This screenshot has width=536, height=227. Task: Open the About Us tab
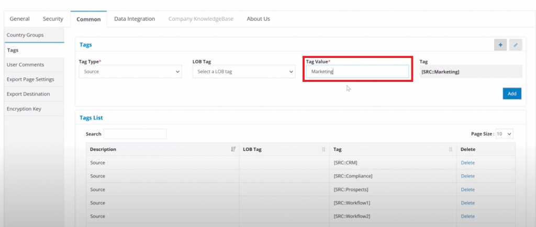click(x=258, y=19)
